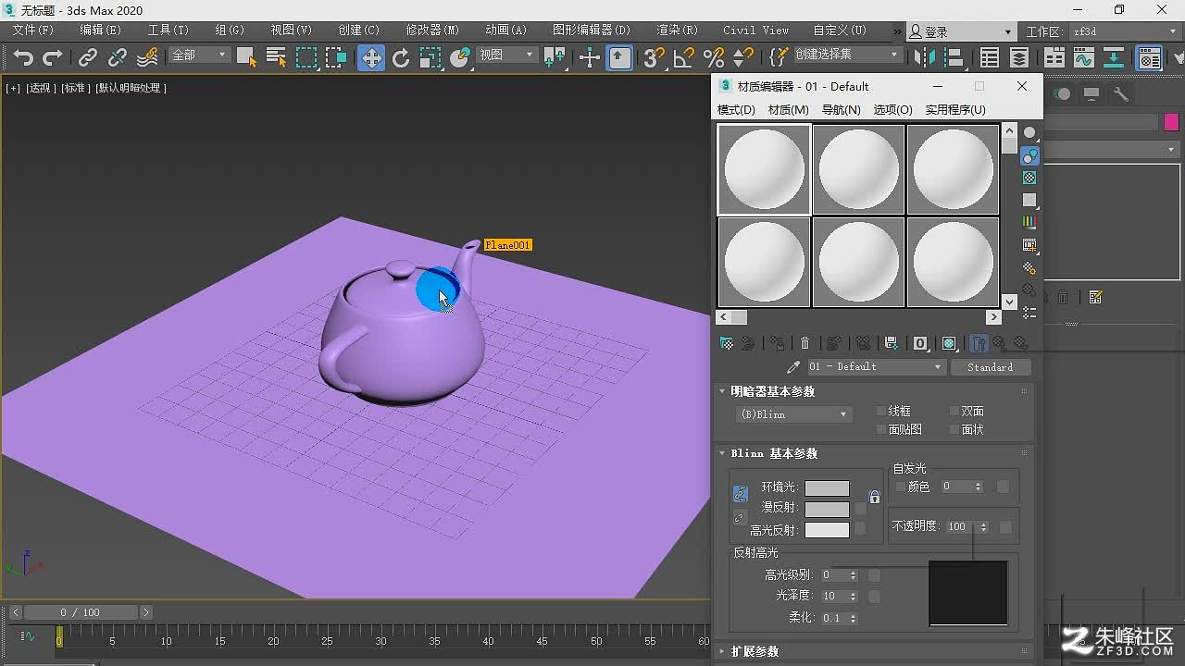Toggle the ambient-diffuse lock button
Viewport: 1185px width, 666px height.
tap(740, 494)
